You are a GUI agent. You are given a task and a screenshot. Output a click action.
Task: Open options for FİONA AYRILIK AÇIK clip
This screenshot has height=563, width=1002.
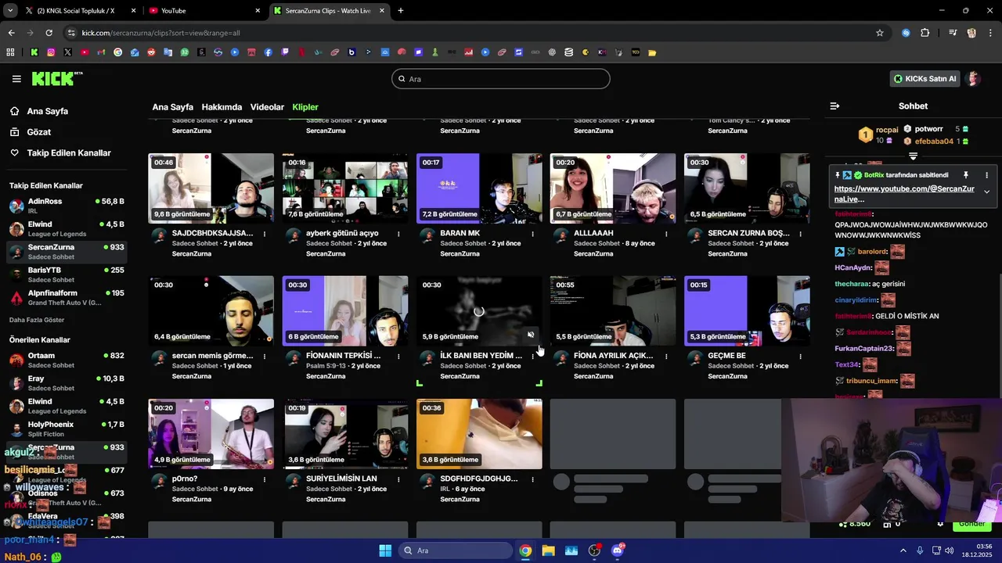tap(666, 357)
